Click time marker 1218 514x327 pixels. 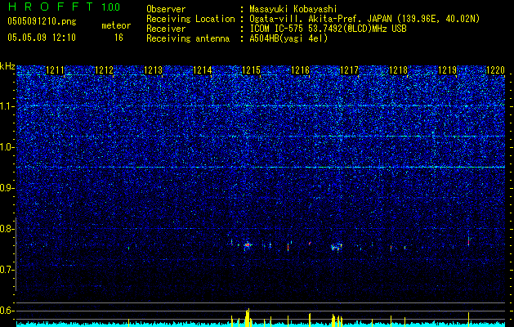point(398,70)
